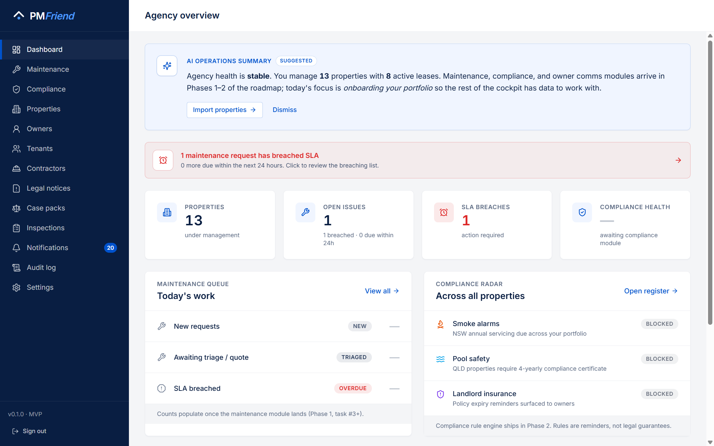Click the Sign out door icon
This screenshot has height=446, width=714.
click(15, 431)
